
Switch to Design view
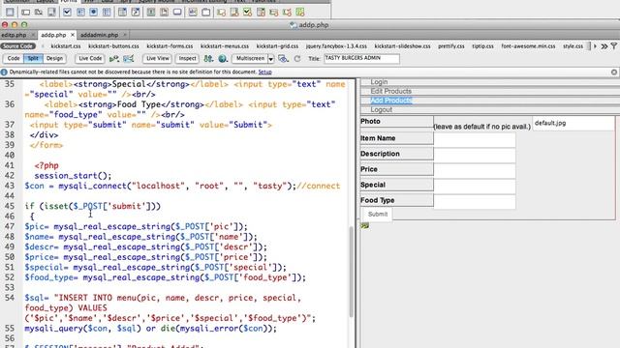(x=54, y=58)
